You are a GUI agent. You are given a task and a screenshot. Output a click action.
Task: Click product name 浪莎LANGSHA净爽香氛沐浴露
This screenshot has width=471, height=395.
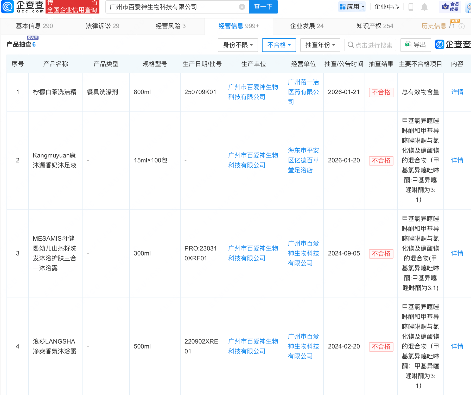click(x=55, y=346)
